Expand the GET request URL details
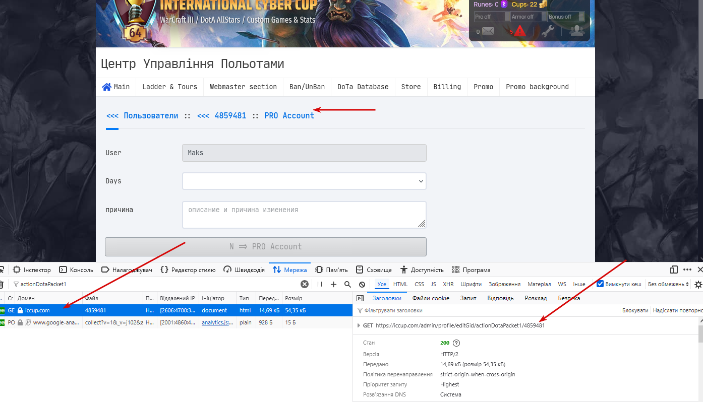The image size is (703, 402). 359,325
